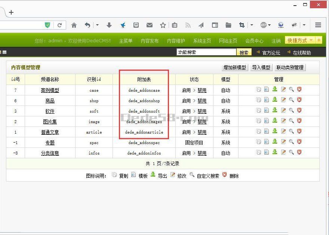
Task: Select the 系统主页 menu item
Action: click(x=202, y=41)
